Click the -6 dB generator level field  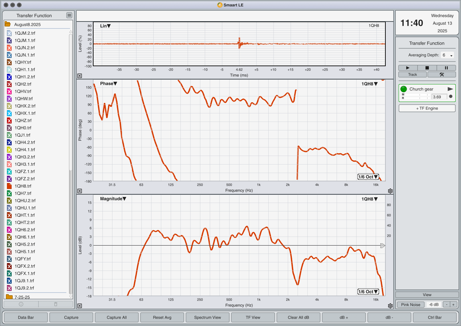(434, 304)
